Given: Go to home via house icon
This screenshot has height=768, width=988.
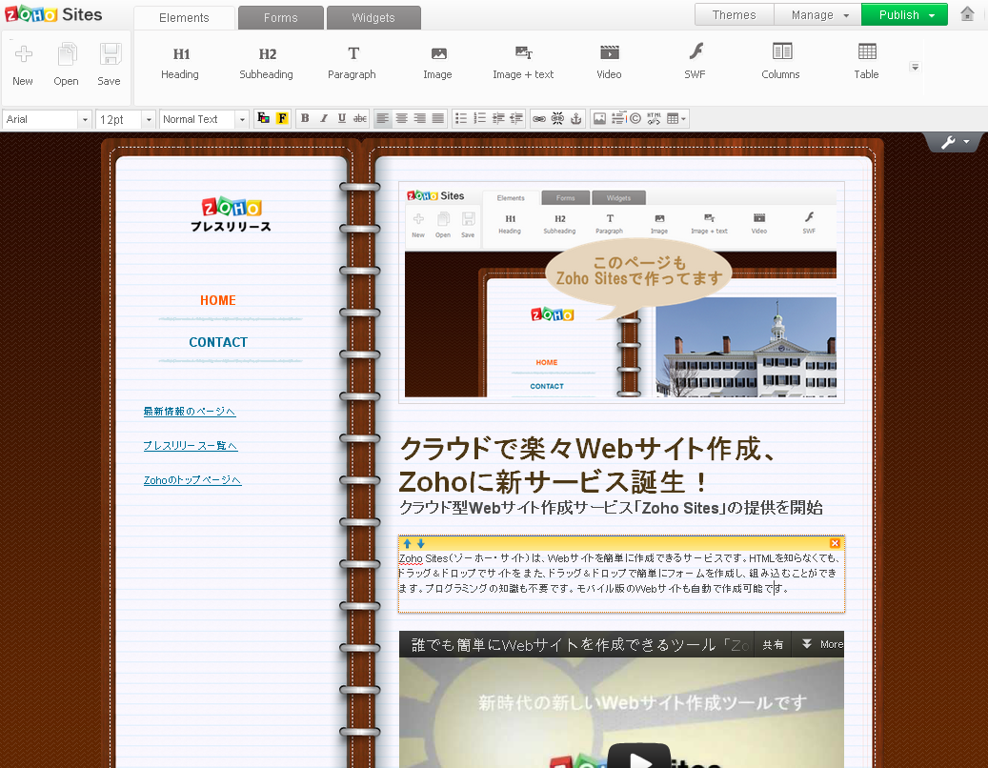Looking at the screenshot, I should click(967, 14).
